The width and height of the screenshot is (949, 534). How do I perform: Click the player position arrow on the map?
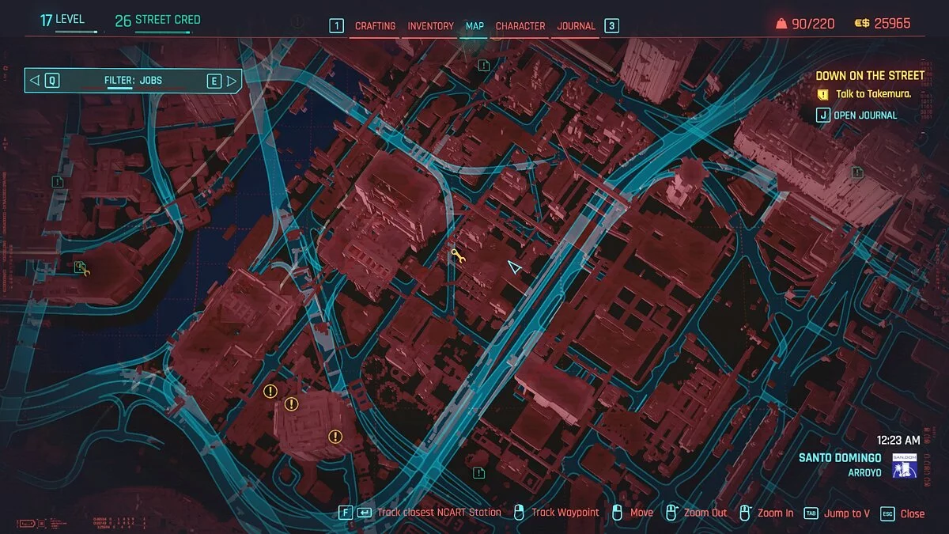[x=515, y=267]
